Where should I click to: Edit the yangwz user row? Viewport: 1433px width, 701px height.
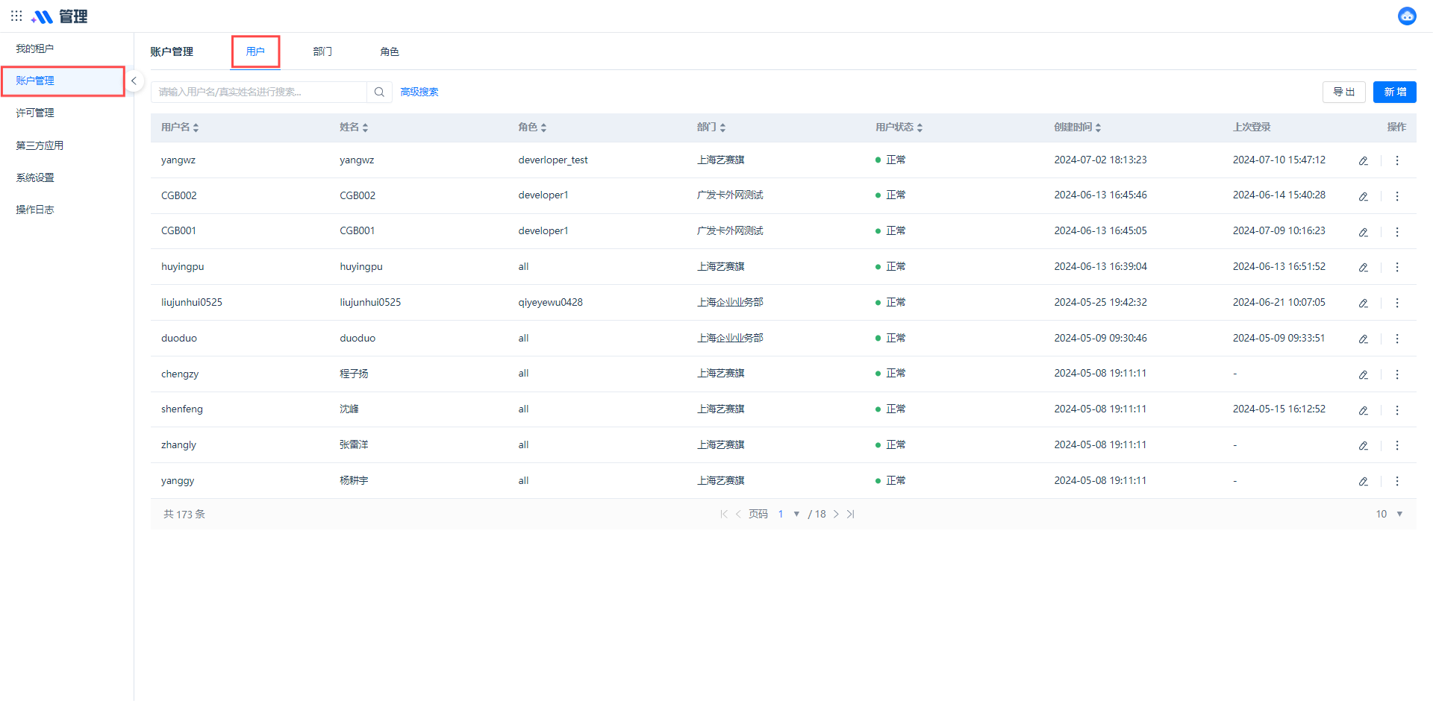pyautogui.click(x=1363, y=160)
